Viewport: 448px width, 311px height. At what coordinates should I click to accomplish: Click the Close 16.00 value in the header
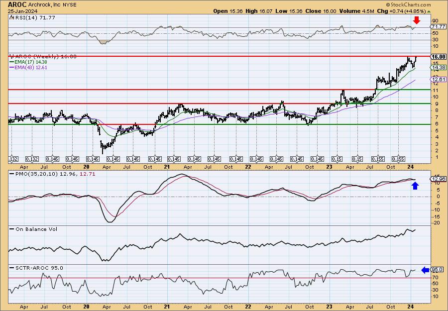click(x=321, y=11)
